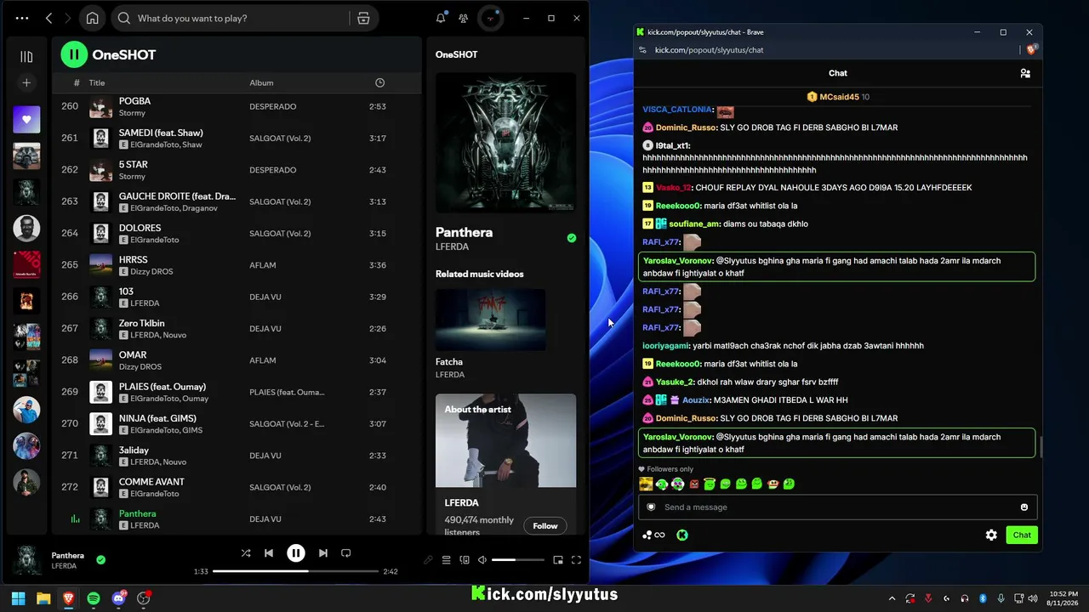Open the Fatcha related music video thumbnail
This screenshot has height=612, width=1089.
[491, 320]
